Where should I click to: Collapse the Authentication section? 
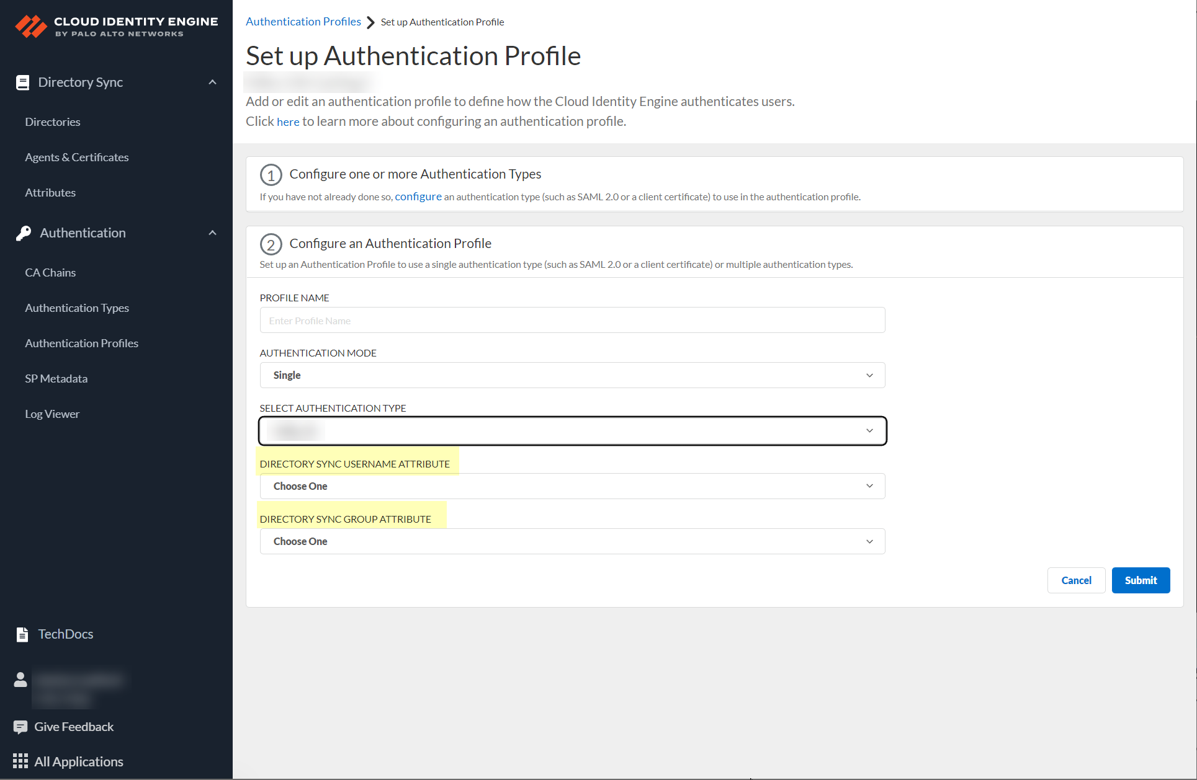212,233
